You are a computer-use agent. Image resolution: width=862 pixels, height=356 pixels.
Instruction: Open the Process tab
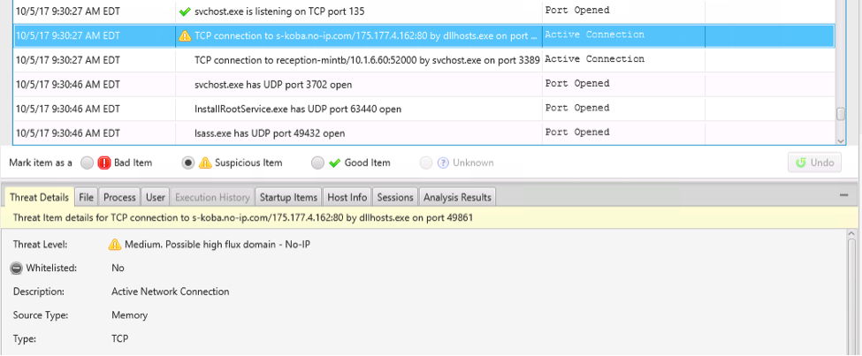[119, 196]
